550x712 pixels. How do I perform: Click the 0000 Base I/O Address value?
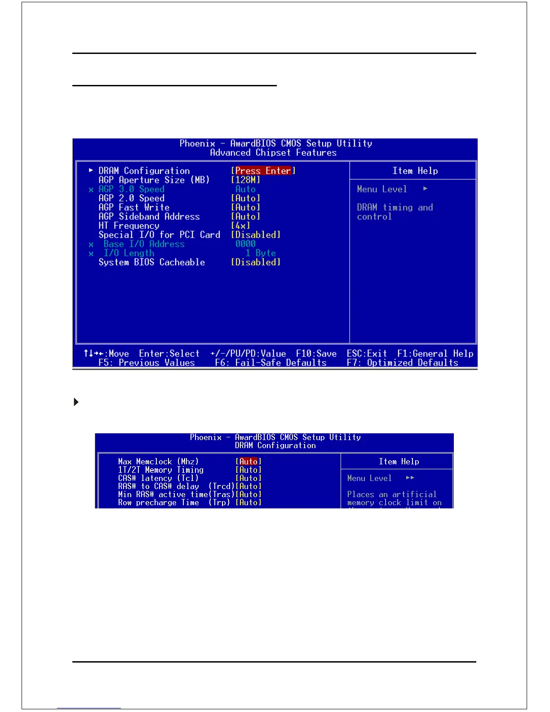245,244
